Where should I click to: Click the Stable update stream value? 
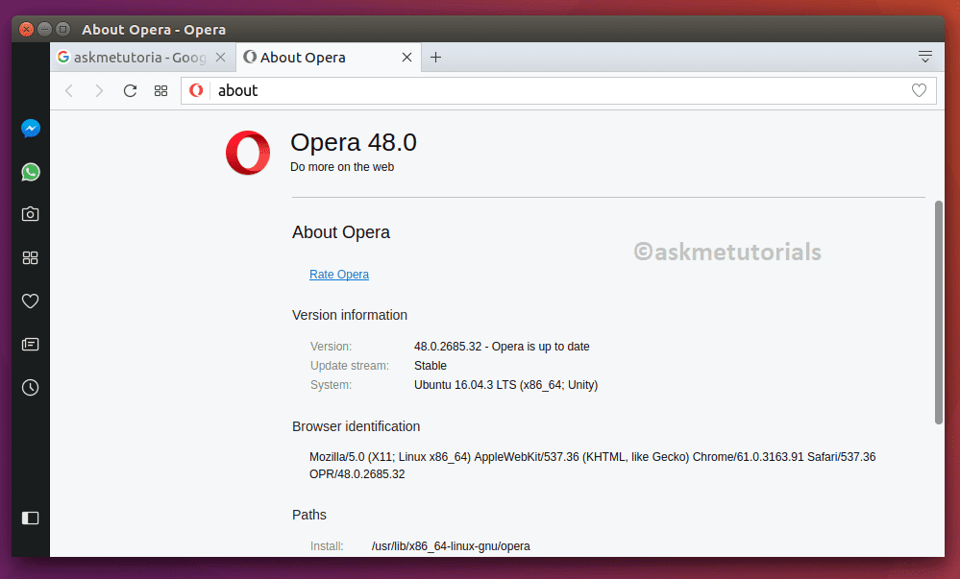coord(431,366)
